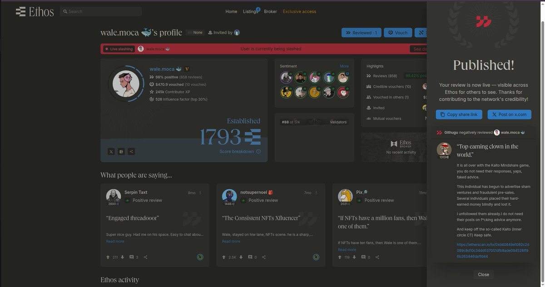Click the red avatar at end of Sentiment bottom row

[x=343, y=92]
